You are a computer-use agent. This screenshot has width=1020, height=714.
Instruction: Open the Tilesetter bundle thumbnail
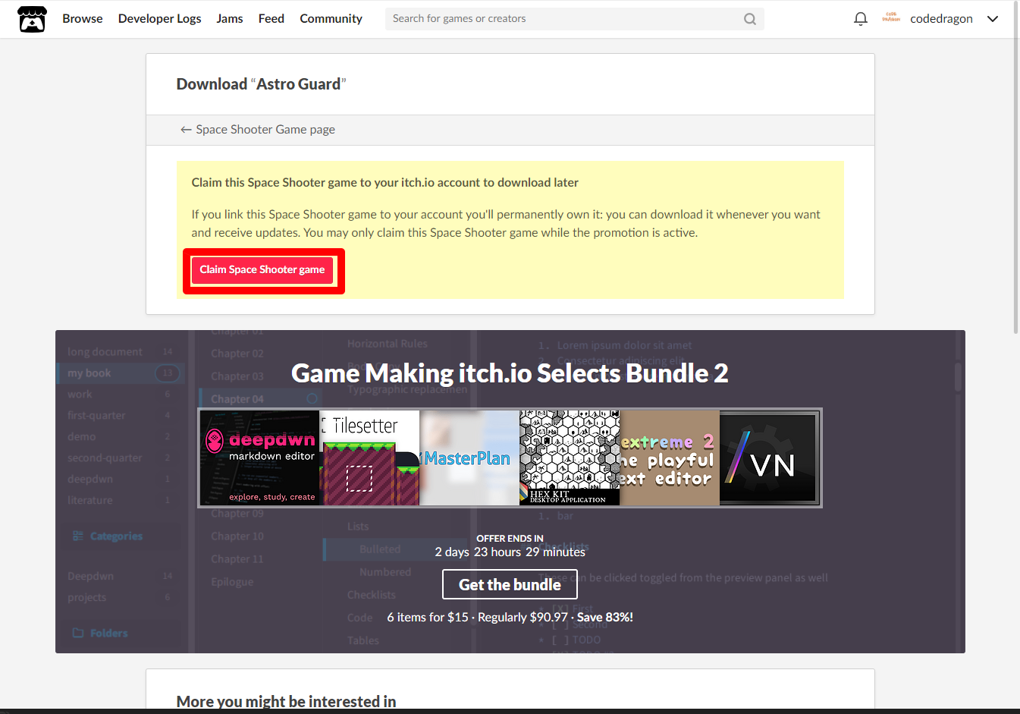pyautogui.click(x=369, y=458)
